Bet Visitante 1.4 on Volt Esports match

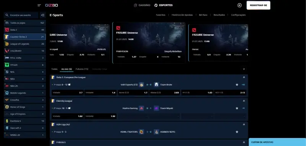click(101, 92)
